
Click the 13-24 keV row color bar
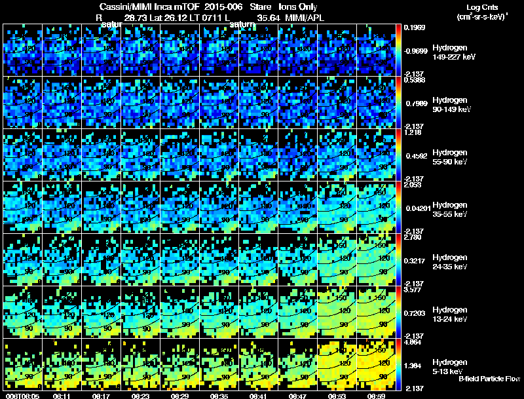coord(398,313)
